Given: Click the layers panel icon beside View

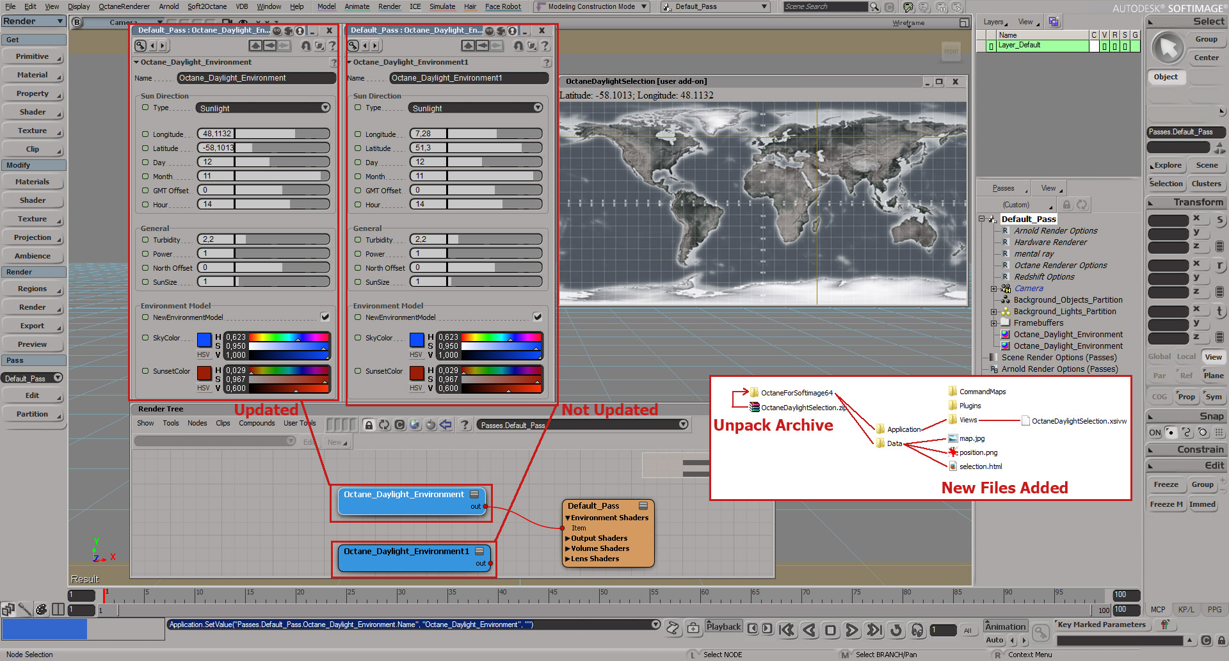Looking at the screenshot, I should (1054, 22).
